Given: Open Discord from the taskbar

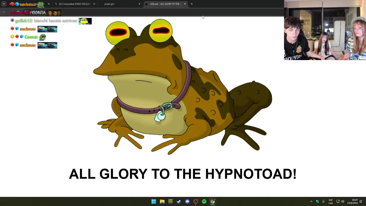Looking at the screenshot, I should coord(187,201).
